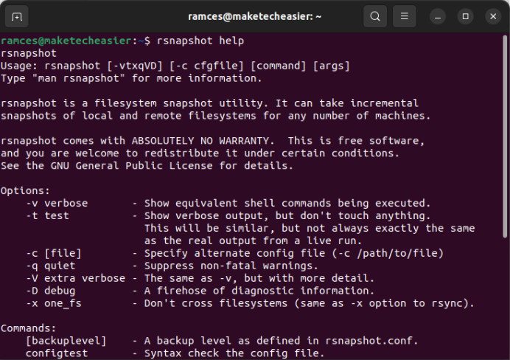Click 'Show verbose output, but don't touch' text

(x=287, y=216)
